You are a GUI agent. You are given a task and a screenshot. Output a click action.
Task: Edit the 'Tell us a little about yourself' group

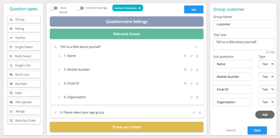196,47
